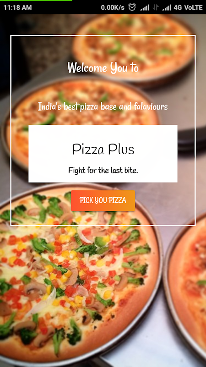
Task: Tap the white rectangular frame border
Action: 103,36
